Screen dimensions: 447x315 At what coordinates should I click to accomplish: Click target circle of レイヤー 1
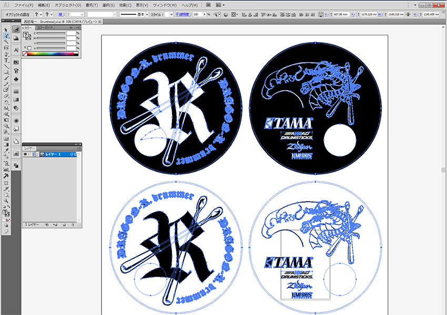pos(72,154)
